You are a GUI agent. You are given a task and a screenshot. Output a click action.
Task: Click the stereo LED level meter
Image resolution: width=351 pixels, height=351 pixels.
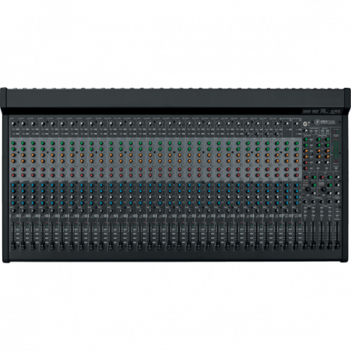click(336, 148)
